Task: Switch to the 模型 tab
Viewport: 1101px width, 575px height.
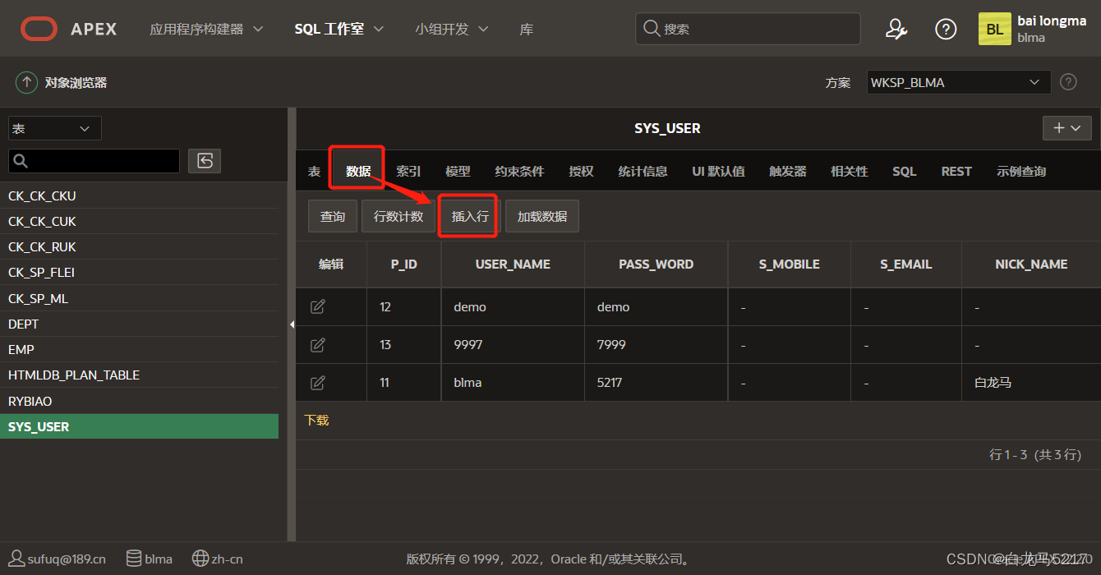Action: [x=458, y=171]
